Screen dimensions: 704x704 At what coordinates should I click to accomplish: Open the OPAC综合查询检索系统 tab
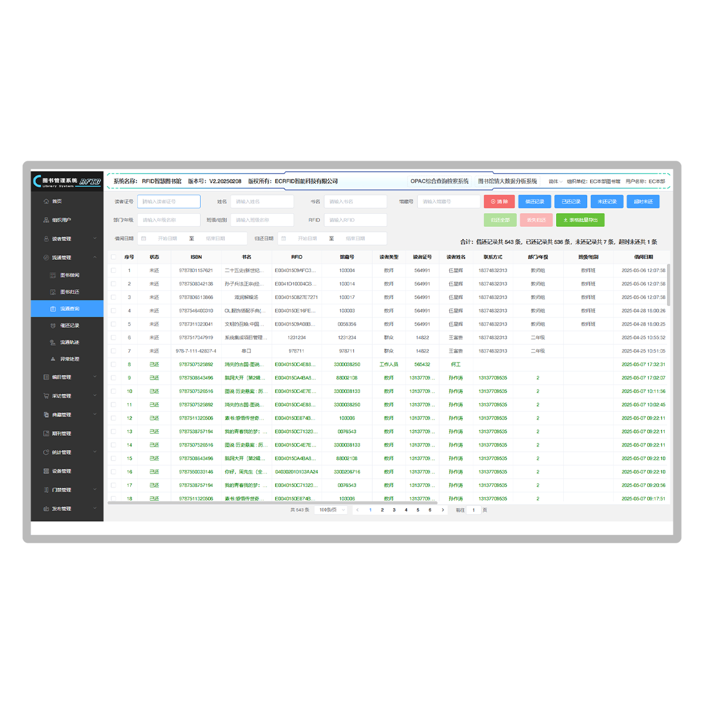tap(439, 181)
